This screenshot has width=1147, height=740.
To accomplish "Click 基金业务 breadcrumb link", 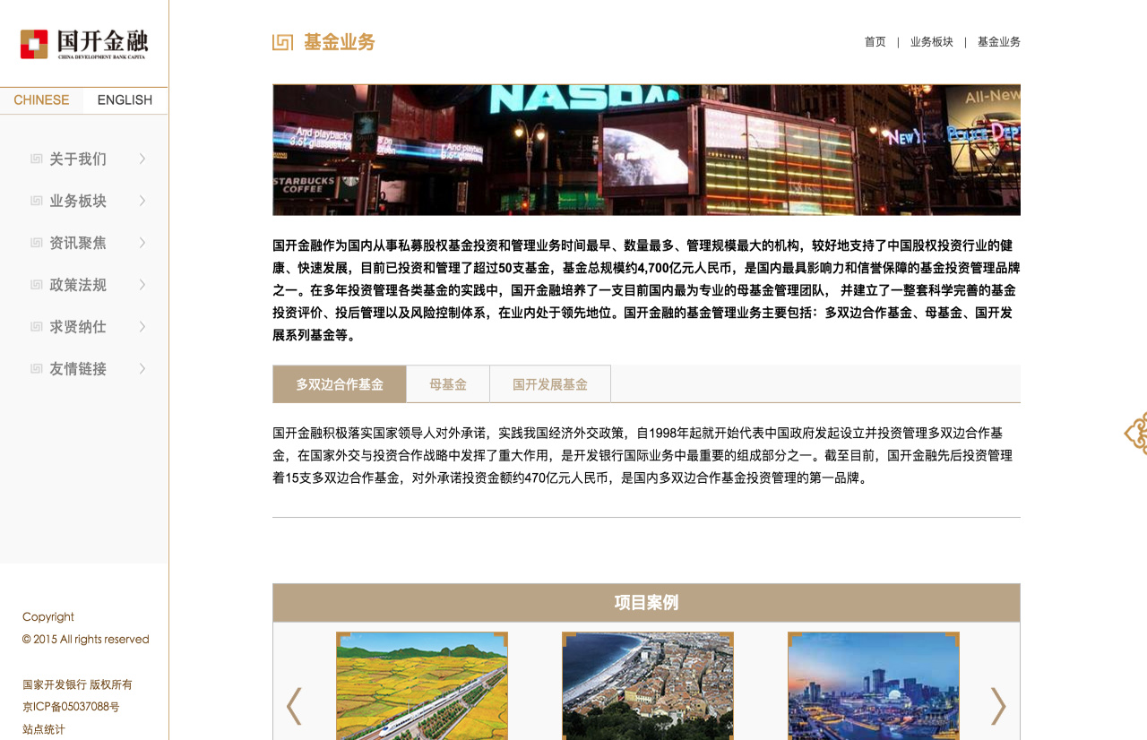I will (999, 42).
